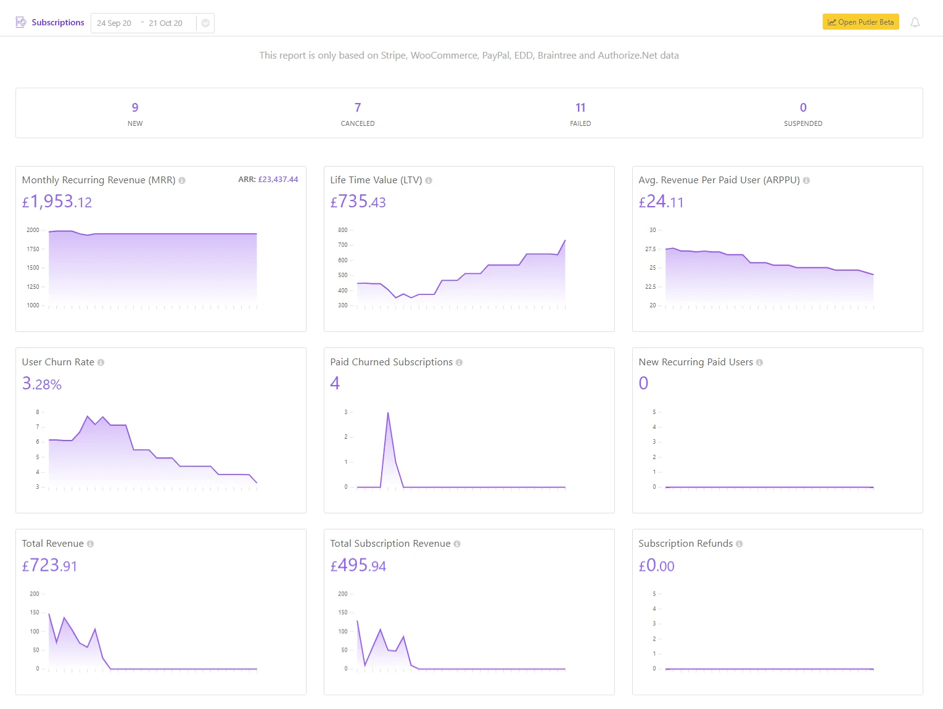Show info for Subscription Refunds
943x709 pixels.
click(739, 544)
